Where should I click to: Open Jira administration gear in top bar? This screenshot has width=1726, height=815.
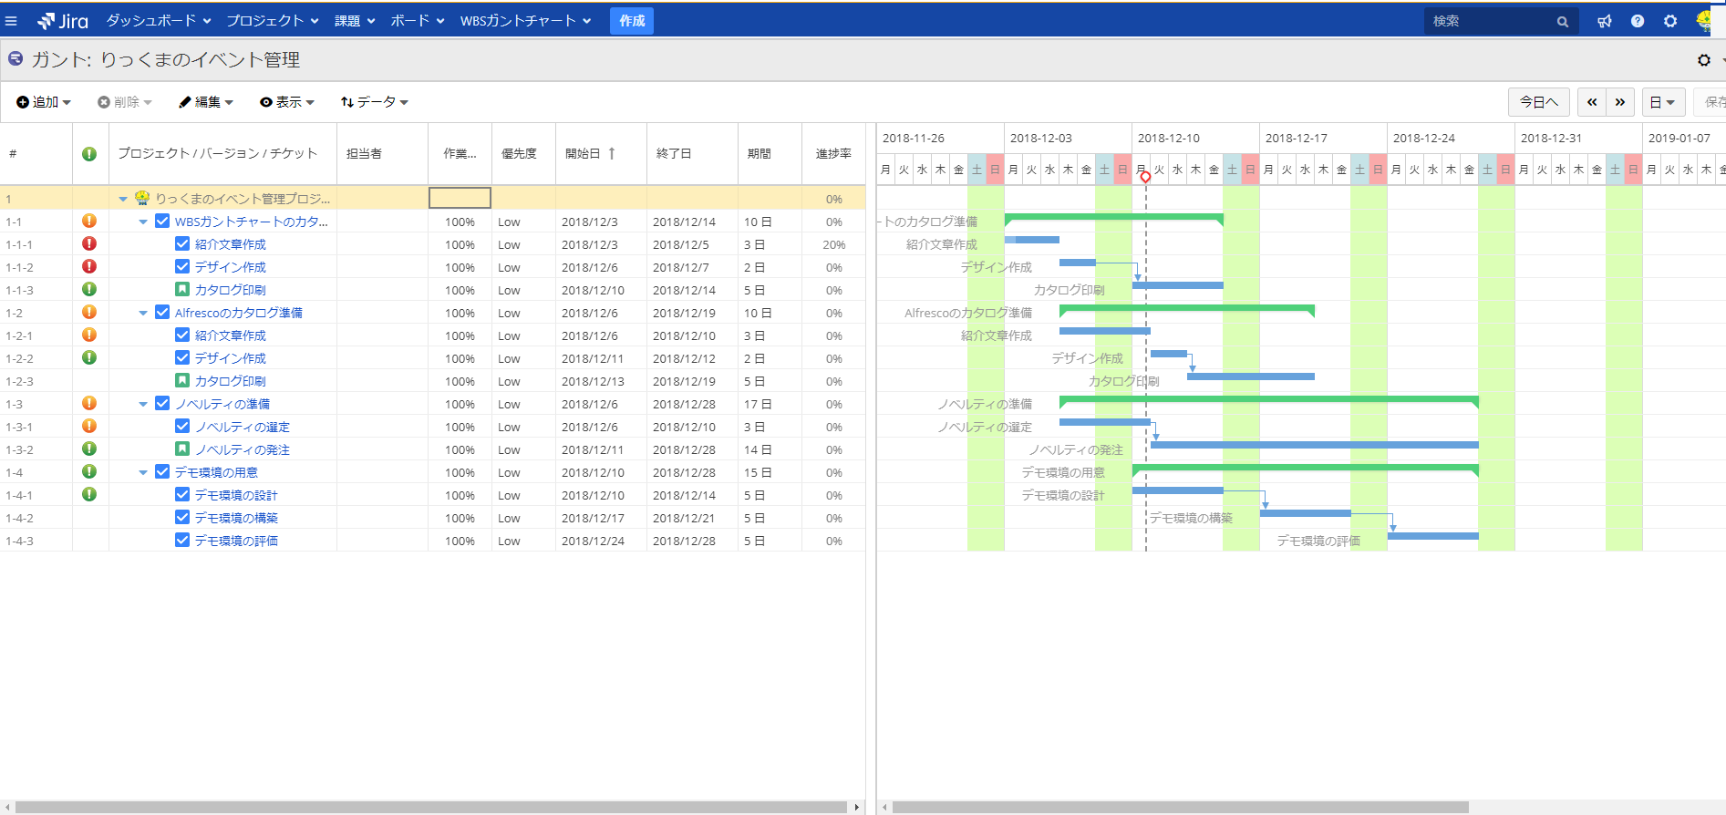pos(1670,21)
